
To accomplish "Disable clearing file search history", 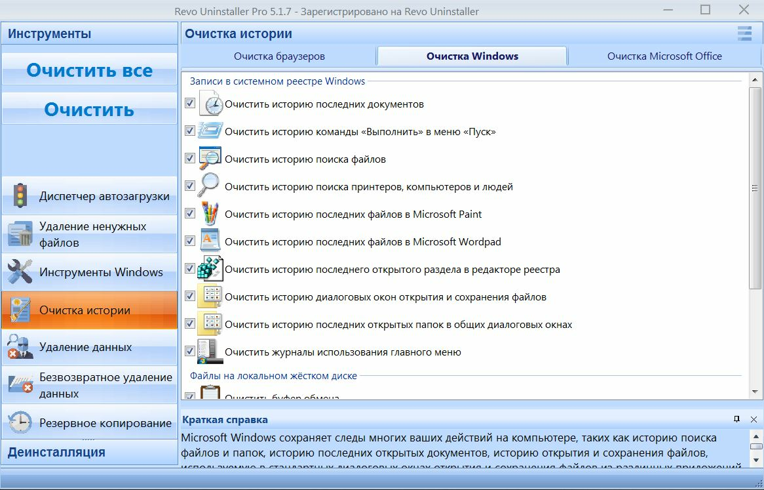I will point(190,159).
